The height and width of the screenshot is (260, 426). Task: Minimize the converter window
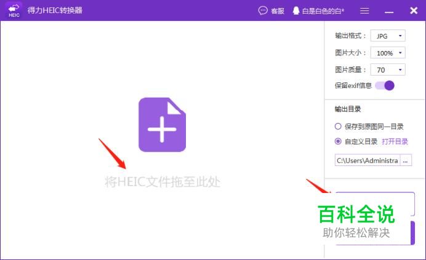click(389, 12)
